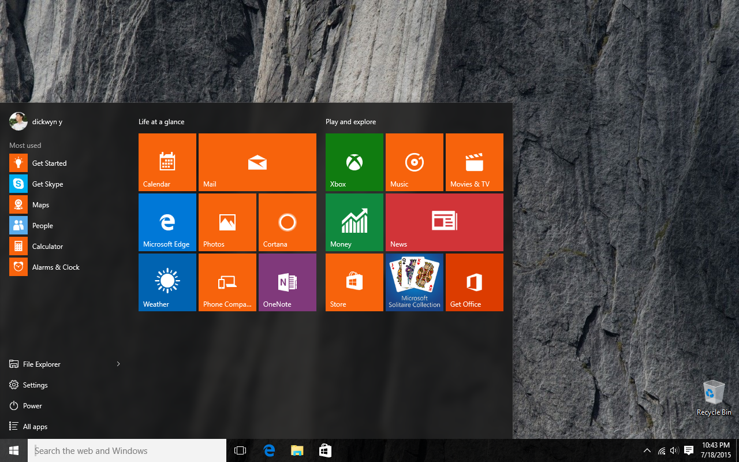Open Maps from Most used list
The image size is (739, 462).
point(65,205)
